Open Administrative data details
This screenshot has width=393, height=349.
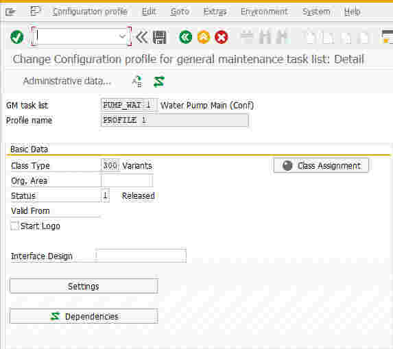pos(67,81)
